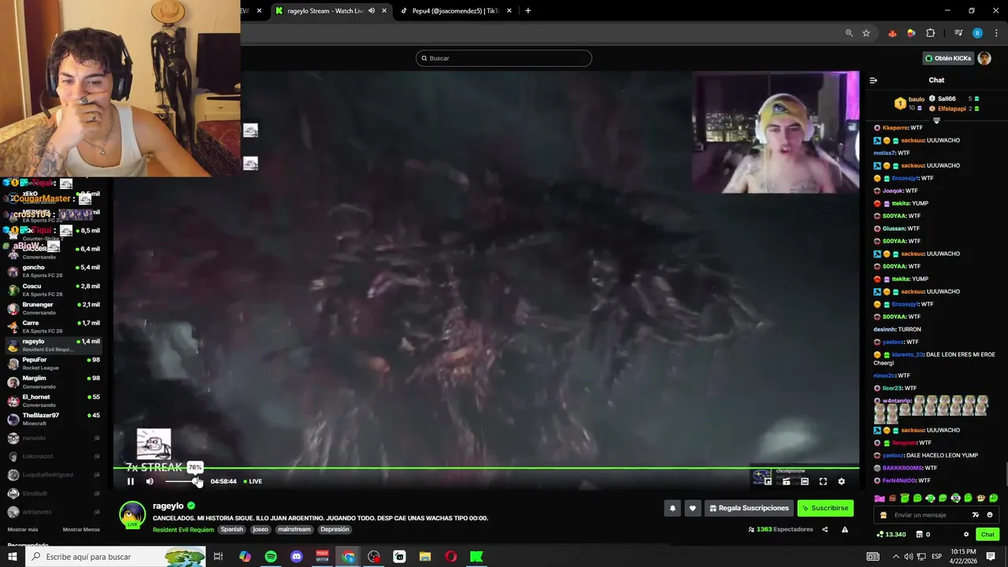Viewport: 1008px width, 567px height.
Task: Focus the Buscar search field
Action: click(504, 58)
